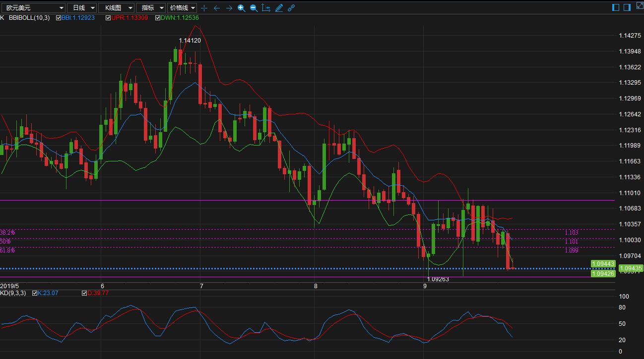Screen dimensions: 644x359
Task: Click the 38.2% Fibonacci level label
Action: click(7, 232)
